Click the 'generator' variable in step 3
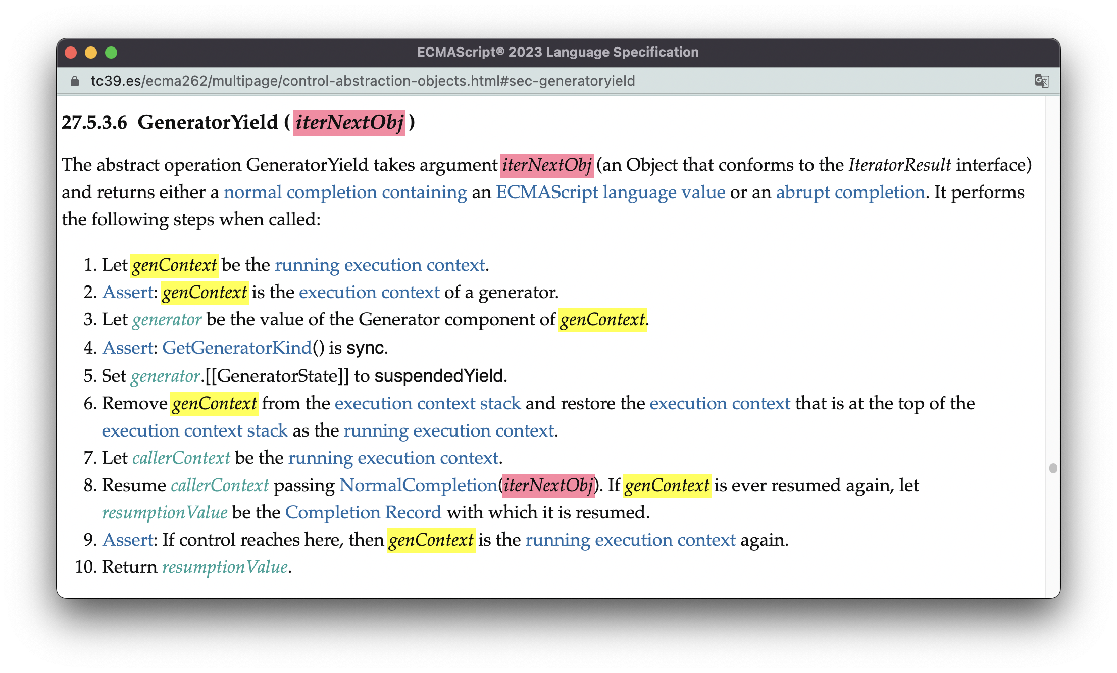Viewport: 1117px width, 673px height. pos(167,320)
